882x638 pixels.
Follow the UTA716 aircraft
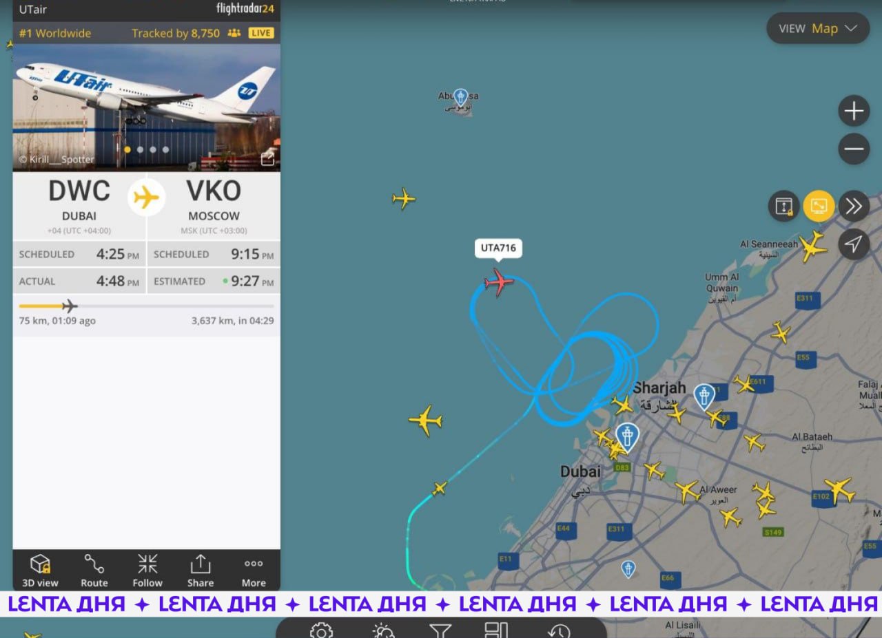pyautogui.click(x=147, y=571)
